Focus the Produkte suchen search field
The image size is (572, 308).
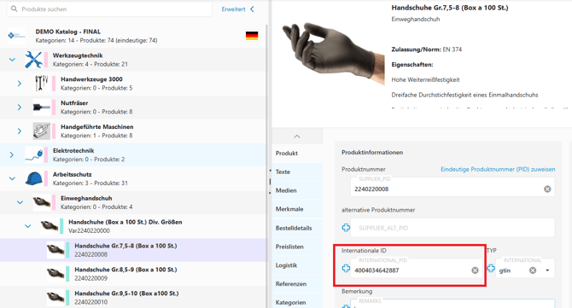[x=109, y=9]
